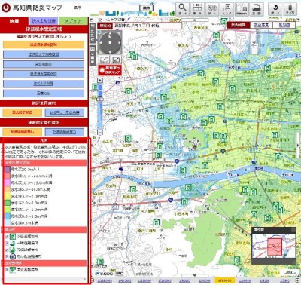The width and height of the screenshot is (301, 285).
Task: Select the highlighted 1/20000 scale link
Action: pyautogui.click(x=225, y=280)
